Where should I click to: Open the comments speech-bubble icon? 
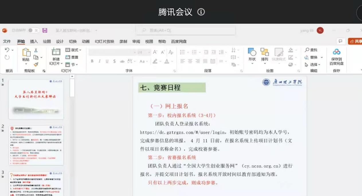pos(340,41)
